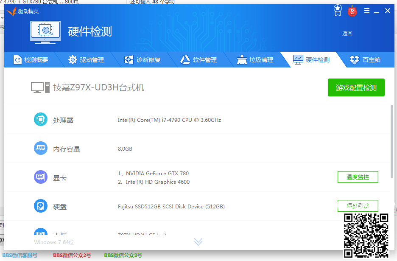The image size is (397, 261).
Task: Click the hard disk (硬盘) icon
Action: (x=41, y=206)
